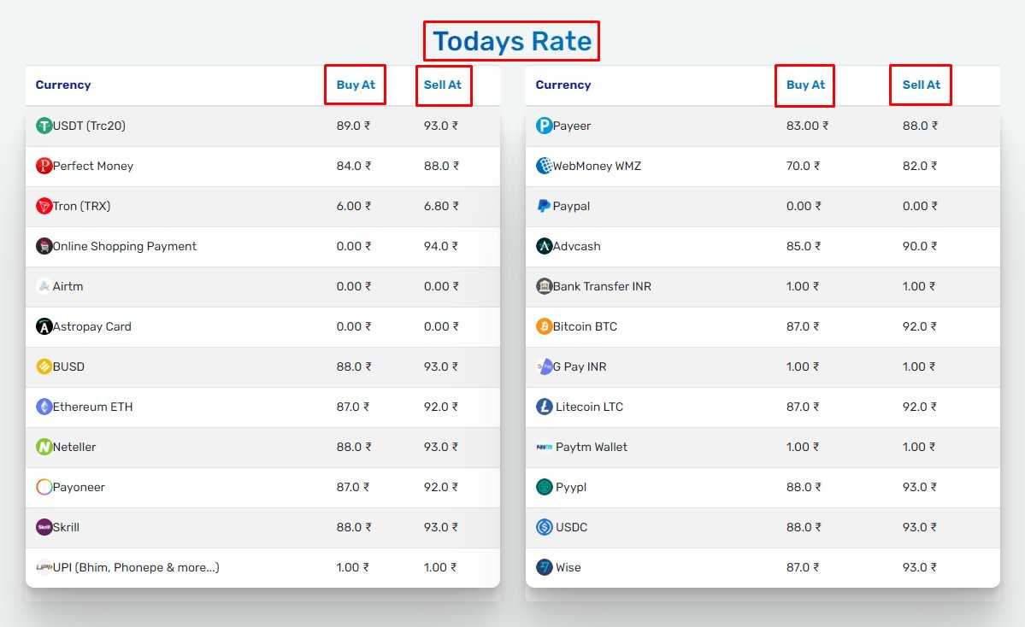The height and width of the screenshot is (627, 1025).
Task: Select the 'Advcash' currency name
Action: [576, 246]
